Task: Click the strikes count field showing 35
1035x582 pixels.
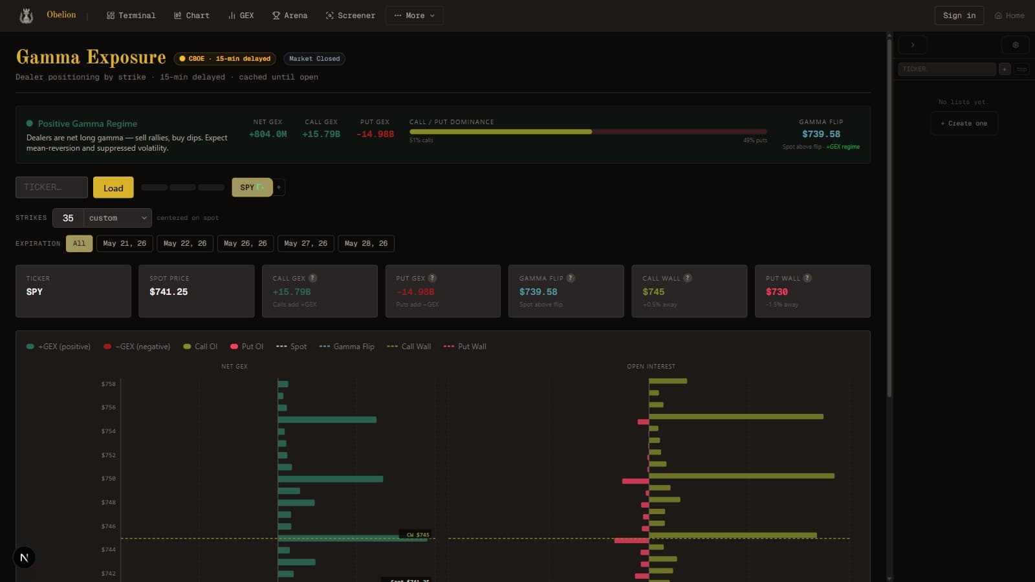Action: tap(68, 218)
